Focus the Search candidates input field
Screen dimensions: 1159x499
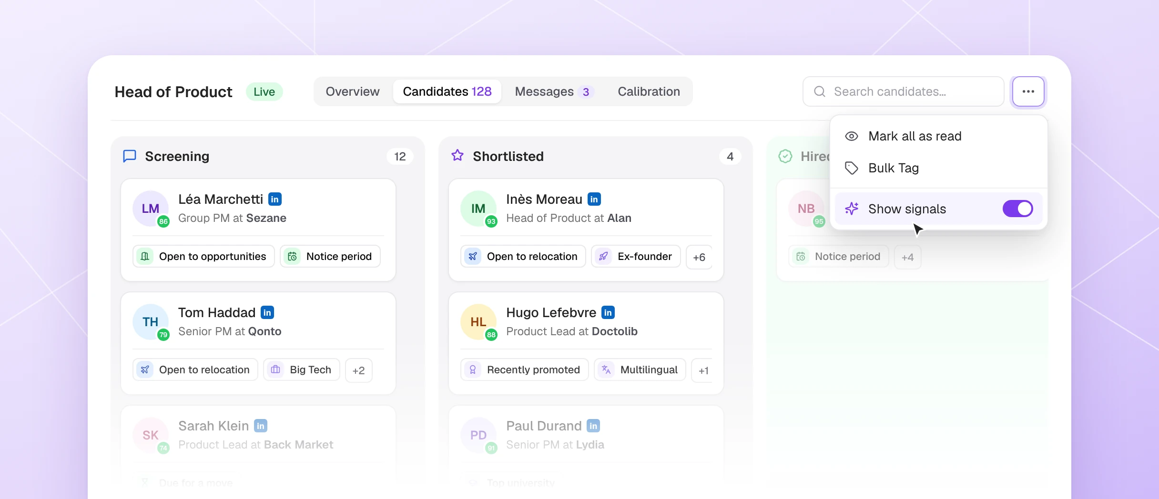coord(903,91)
